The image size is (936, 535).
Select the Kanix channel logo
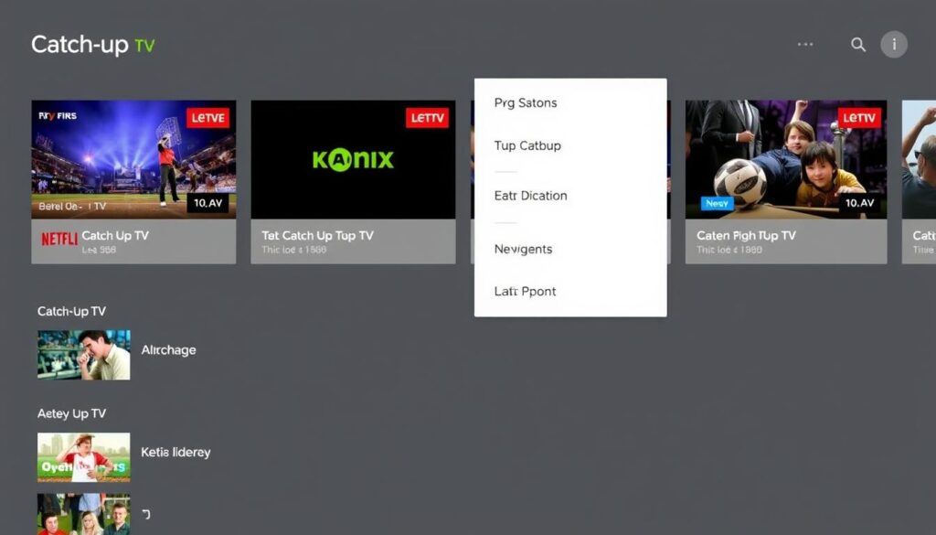point(353,158)
